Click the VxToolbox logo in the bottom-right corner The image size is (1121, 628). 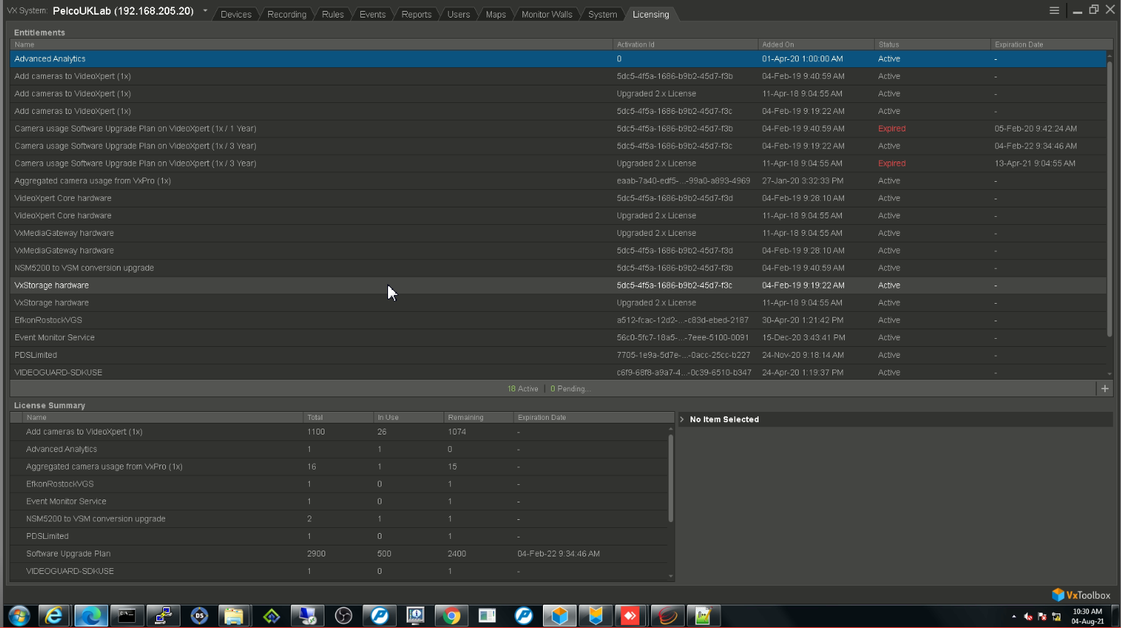point(1080,594)
